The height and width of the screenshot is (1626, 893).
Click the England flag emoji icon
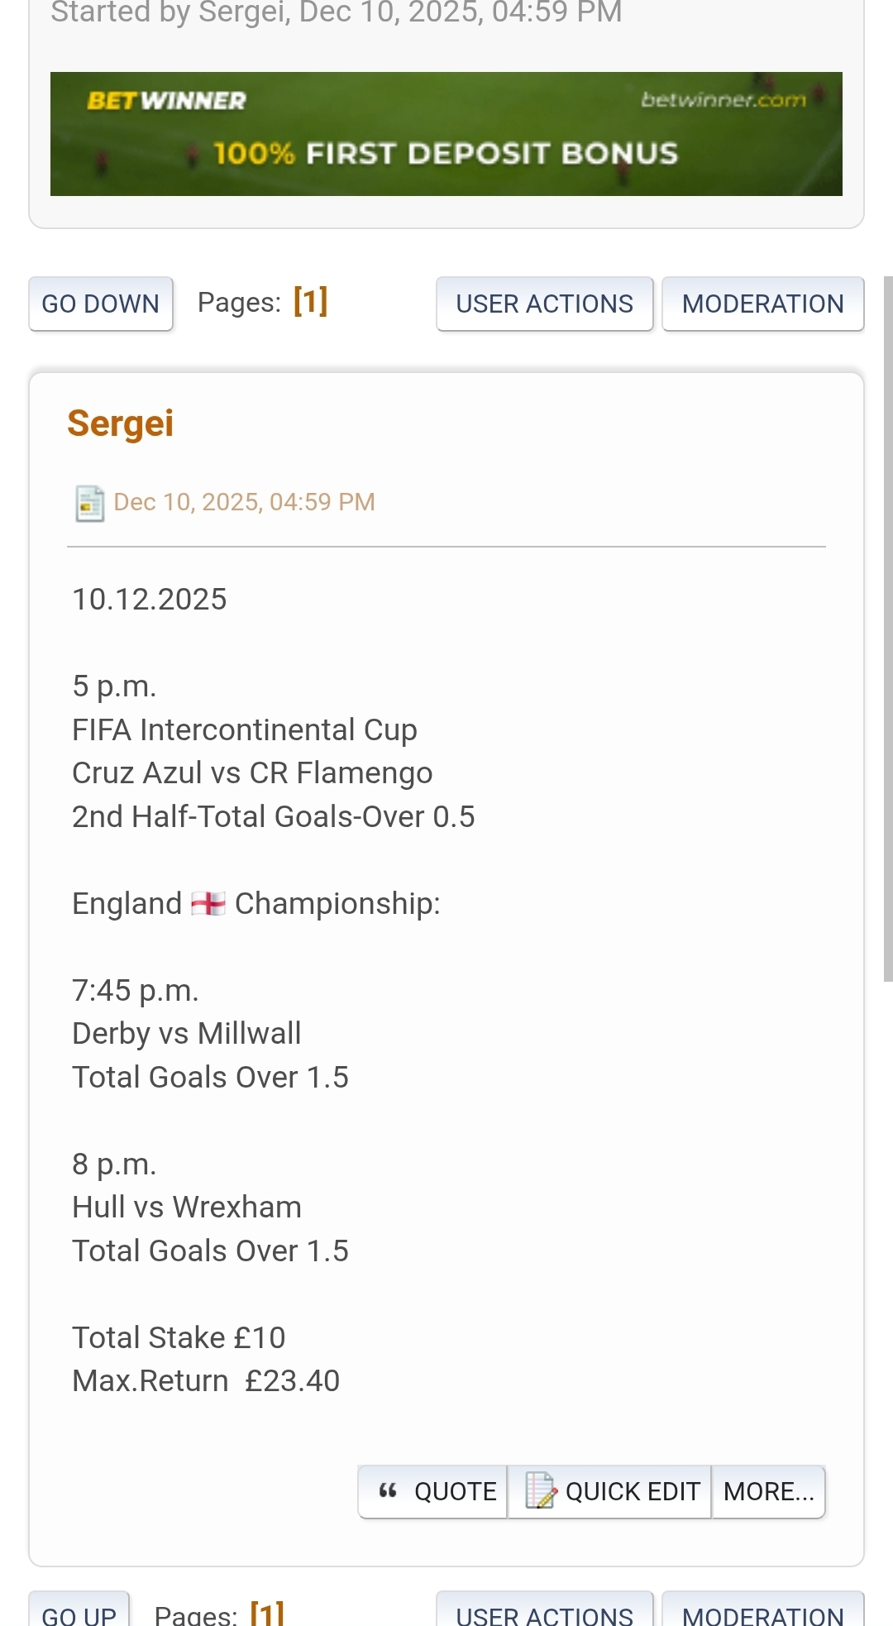(x=208, y=903)
